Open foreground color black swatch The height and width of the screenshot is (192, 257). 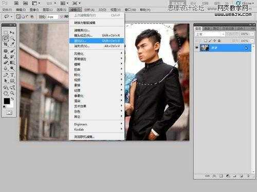point(7,101)
